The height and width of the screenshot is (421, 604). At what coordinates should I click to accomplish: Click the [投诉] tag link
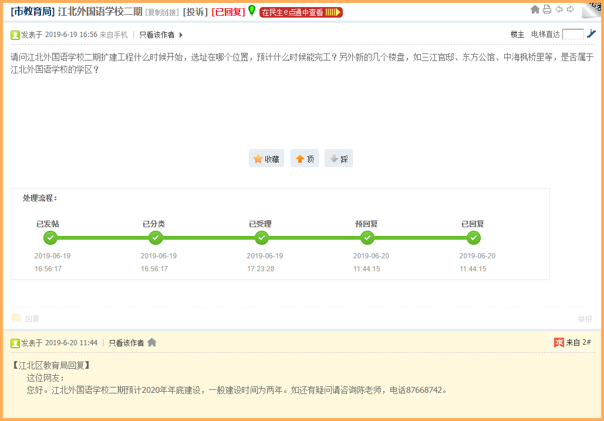(x=195, y=12)
